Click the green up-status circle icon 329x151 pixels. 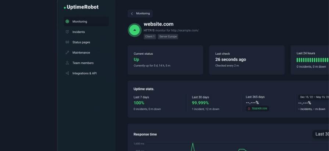pos(135,30)
